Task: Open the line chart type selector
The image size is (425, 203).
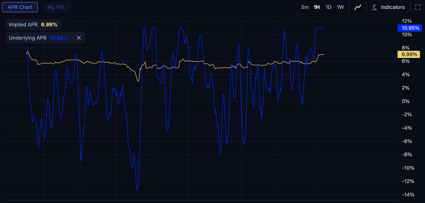Action: pos(358,7)
